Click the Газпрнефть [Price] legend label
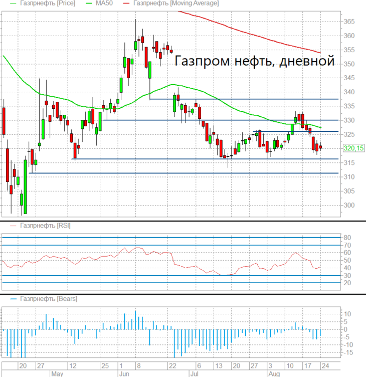This screenshot has height=377, width=366. (47, 4)
